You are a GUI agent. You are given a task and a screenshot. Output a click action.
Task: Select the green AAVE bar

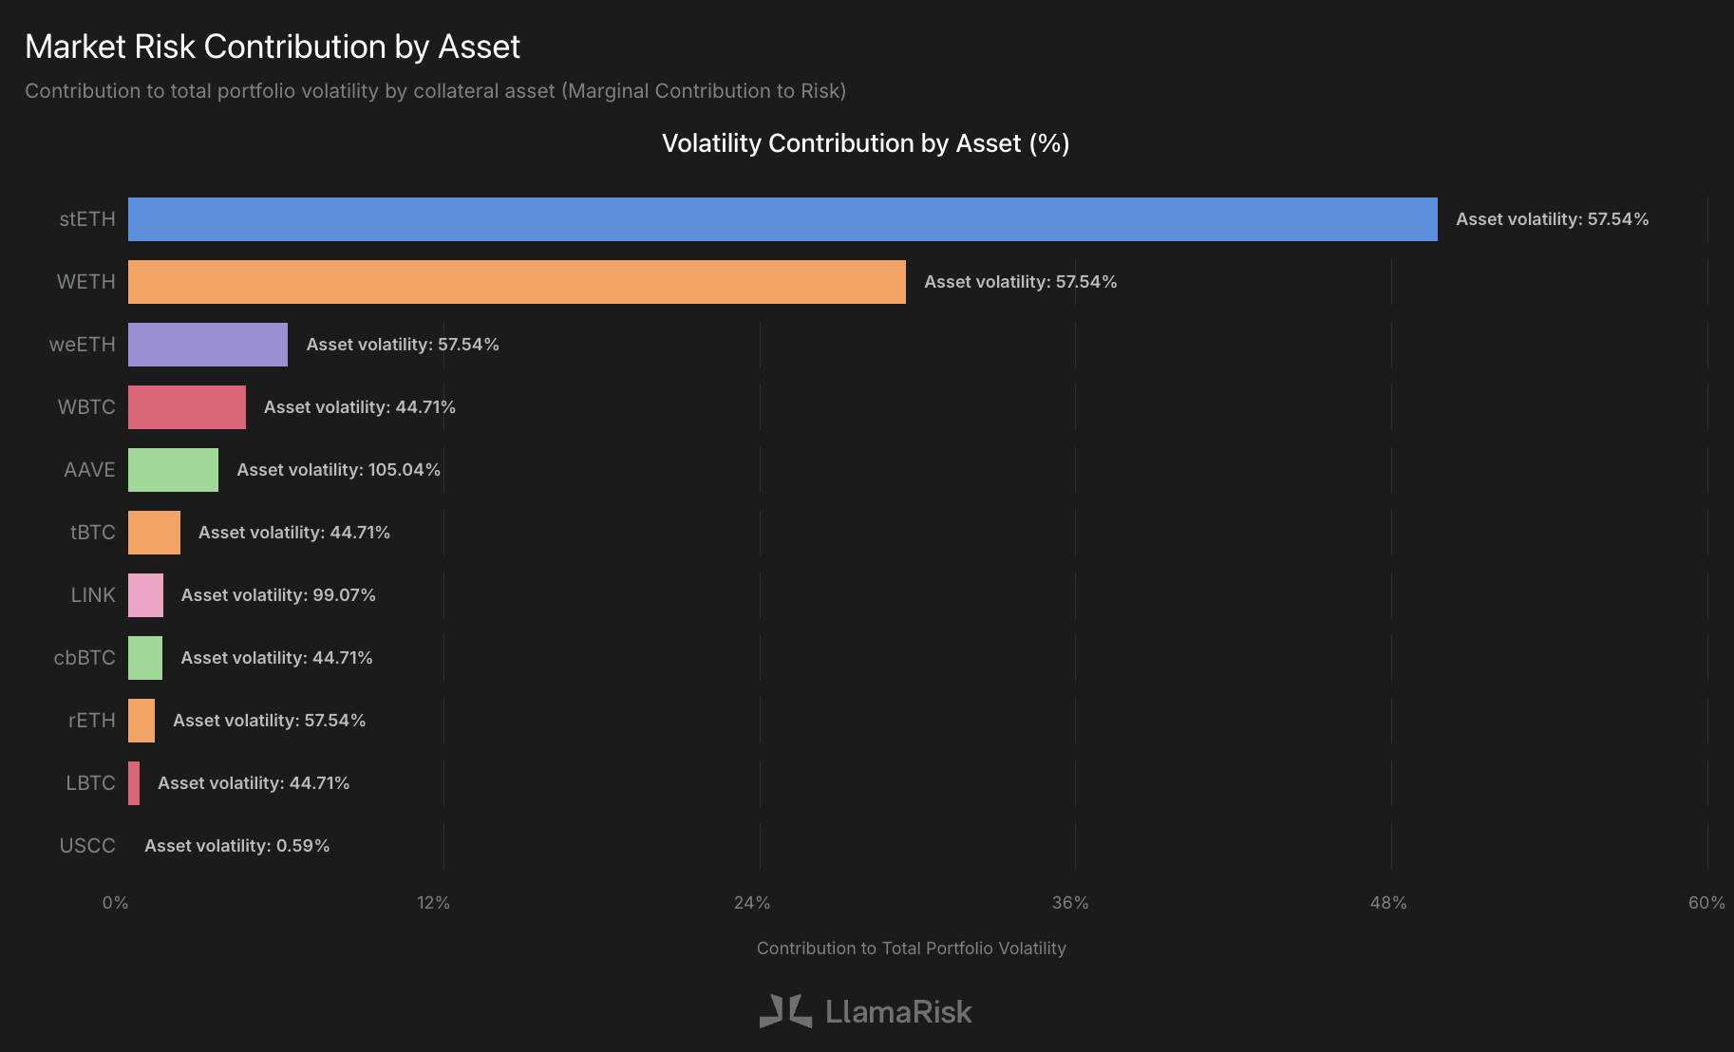tap(173, 470)
